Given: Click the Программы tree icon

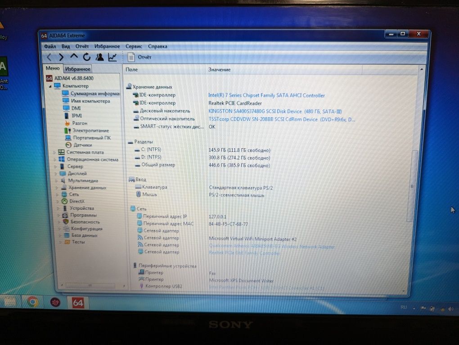Looking at the screenshot, I should pyautogui.click(x=65, y=215).
